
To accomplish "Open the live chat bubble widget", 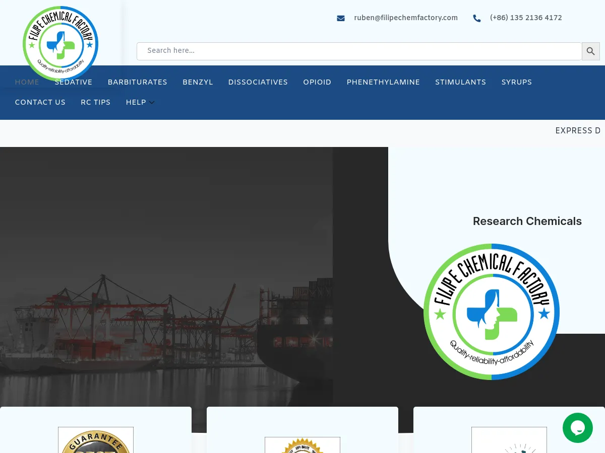I will (x=578, y=428).
